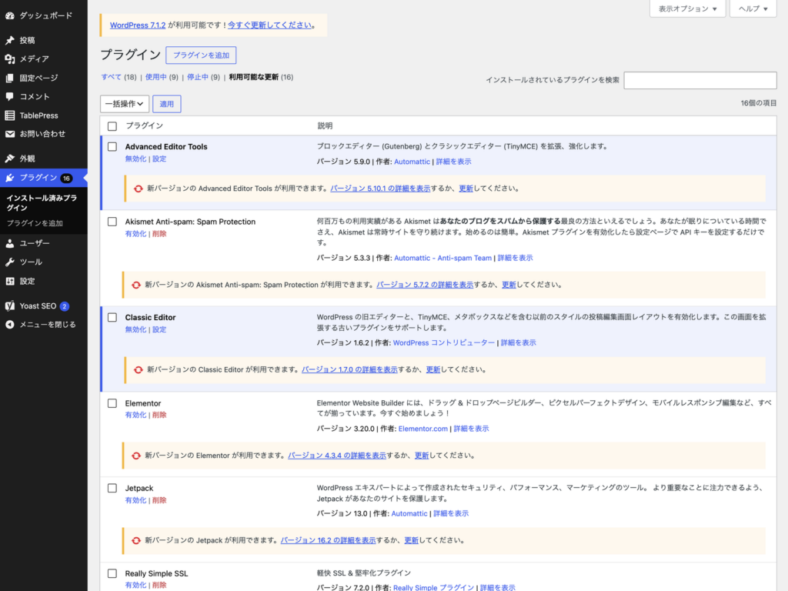
Task: Click the Pages (固定ページ) icon
Action: (9, 78)
